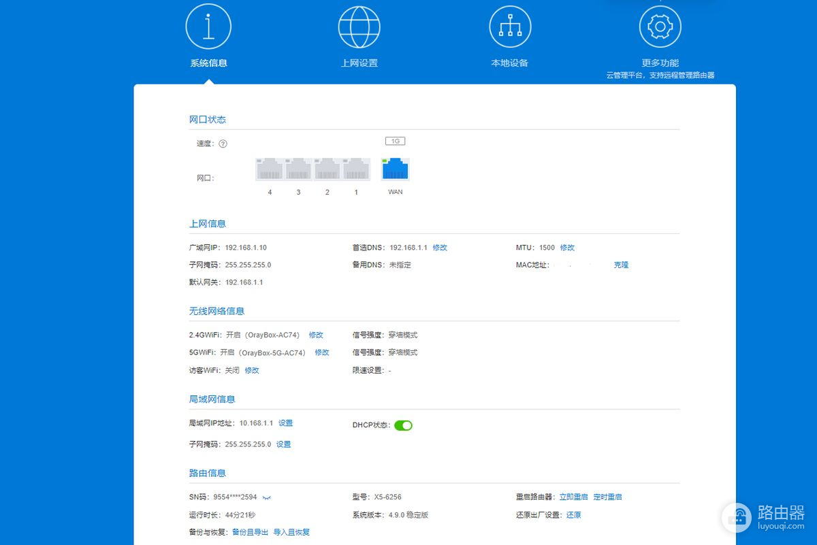Click LAN port 1 icon
Screen dimensions: 817x545
point(356,169)
